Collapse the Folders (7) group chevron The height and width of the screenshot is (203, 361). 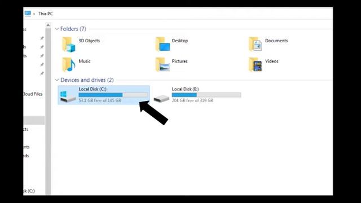[x=56, y=29]
